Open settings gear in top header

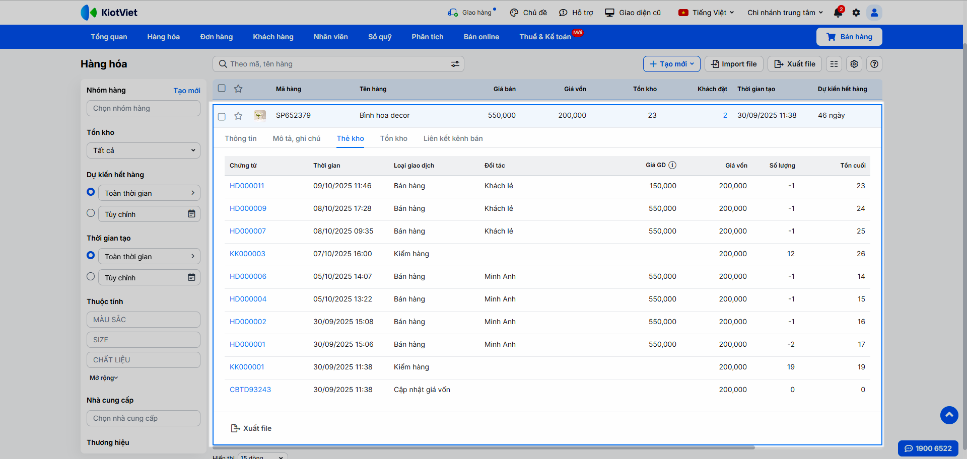856,13
